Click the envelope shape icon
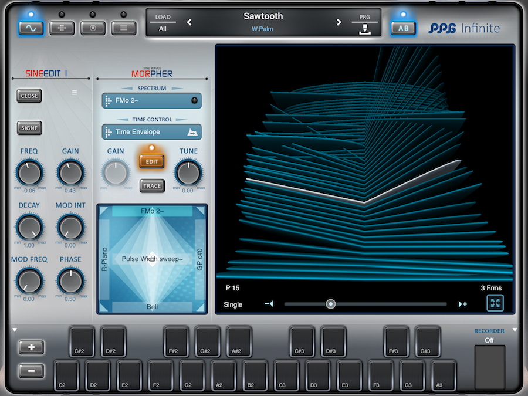Image resolution: width=528 pixels, height=396 pixels. pos(192,133)
